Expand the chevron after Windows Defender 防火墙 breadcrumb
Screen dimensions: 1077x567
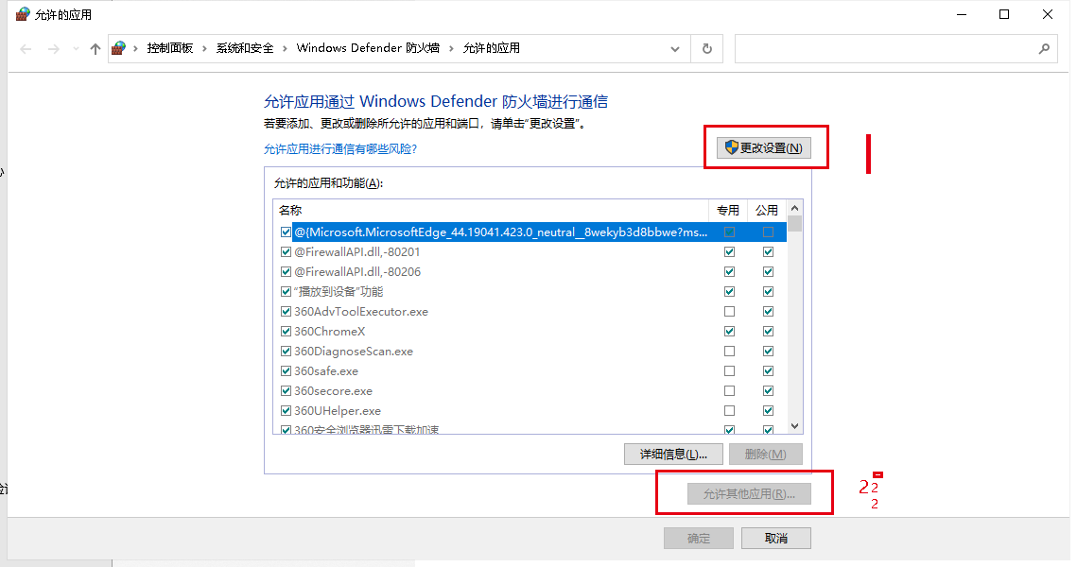451,48
